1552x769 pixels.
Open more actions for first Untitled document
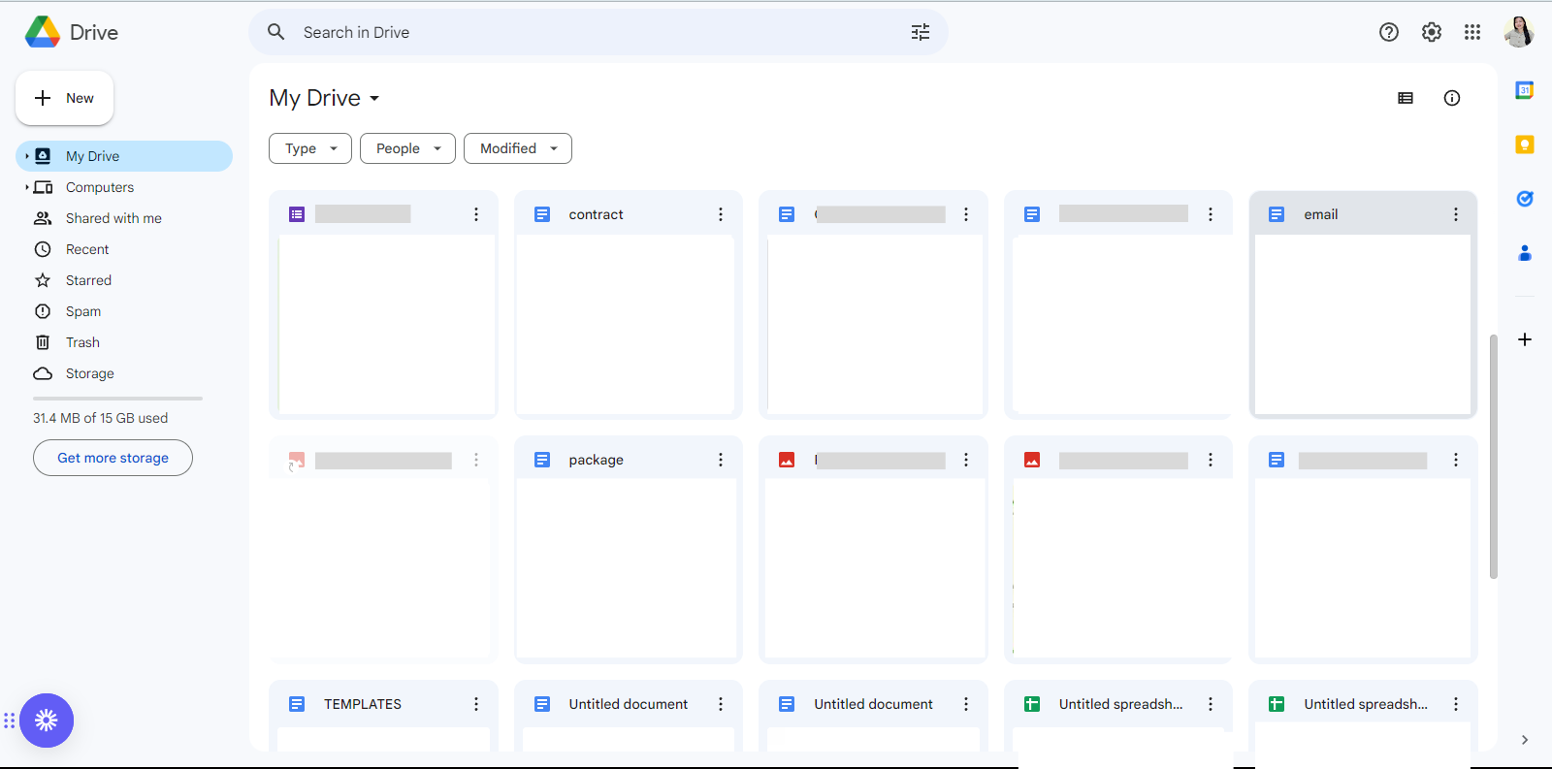[721, 704]
